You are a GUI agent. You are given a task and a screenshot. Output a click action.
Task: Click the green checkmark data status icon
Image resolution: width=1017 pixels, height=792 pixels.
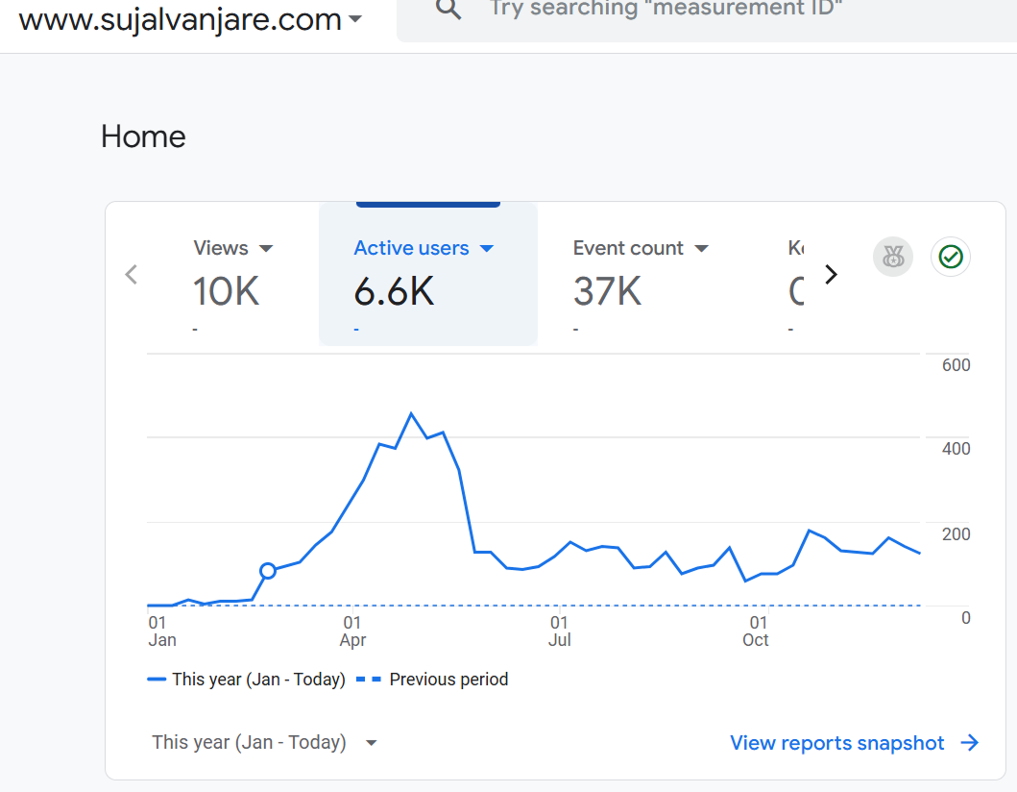pyautogui.click(x=950, y=257)
